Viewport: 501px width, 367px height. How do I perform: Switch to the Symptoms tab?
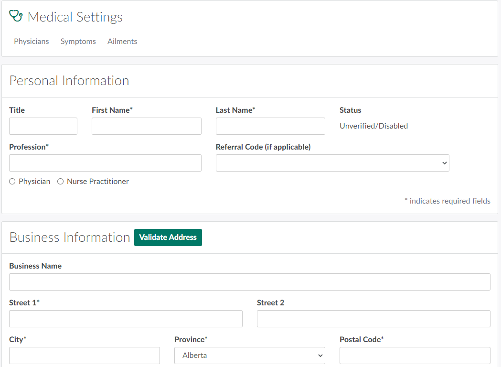[x=78, y=42]
